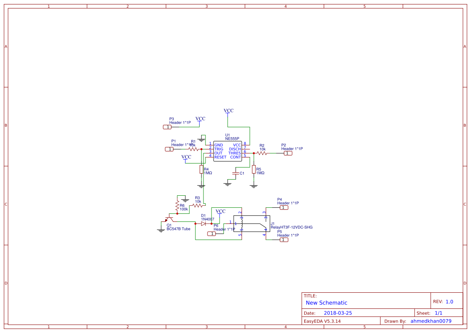Select the NE555P timer symbol U1
This screenshot has width=471, height=333.
pyautogui.click(x=227, y=152)
